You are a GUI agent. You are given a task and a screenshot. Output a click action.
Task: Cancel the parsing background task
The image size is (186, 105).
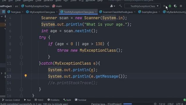[155, 104]
